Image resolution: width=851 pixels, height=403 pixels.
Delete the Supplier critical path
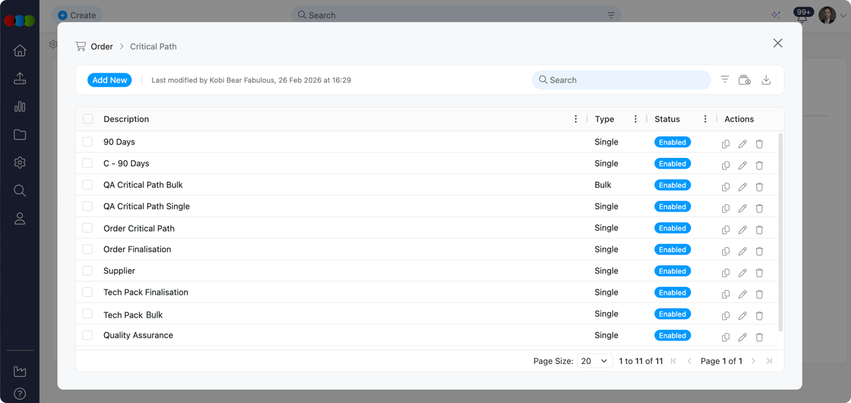tap(759, 273)
